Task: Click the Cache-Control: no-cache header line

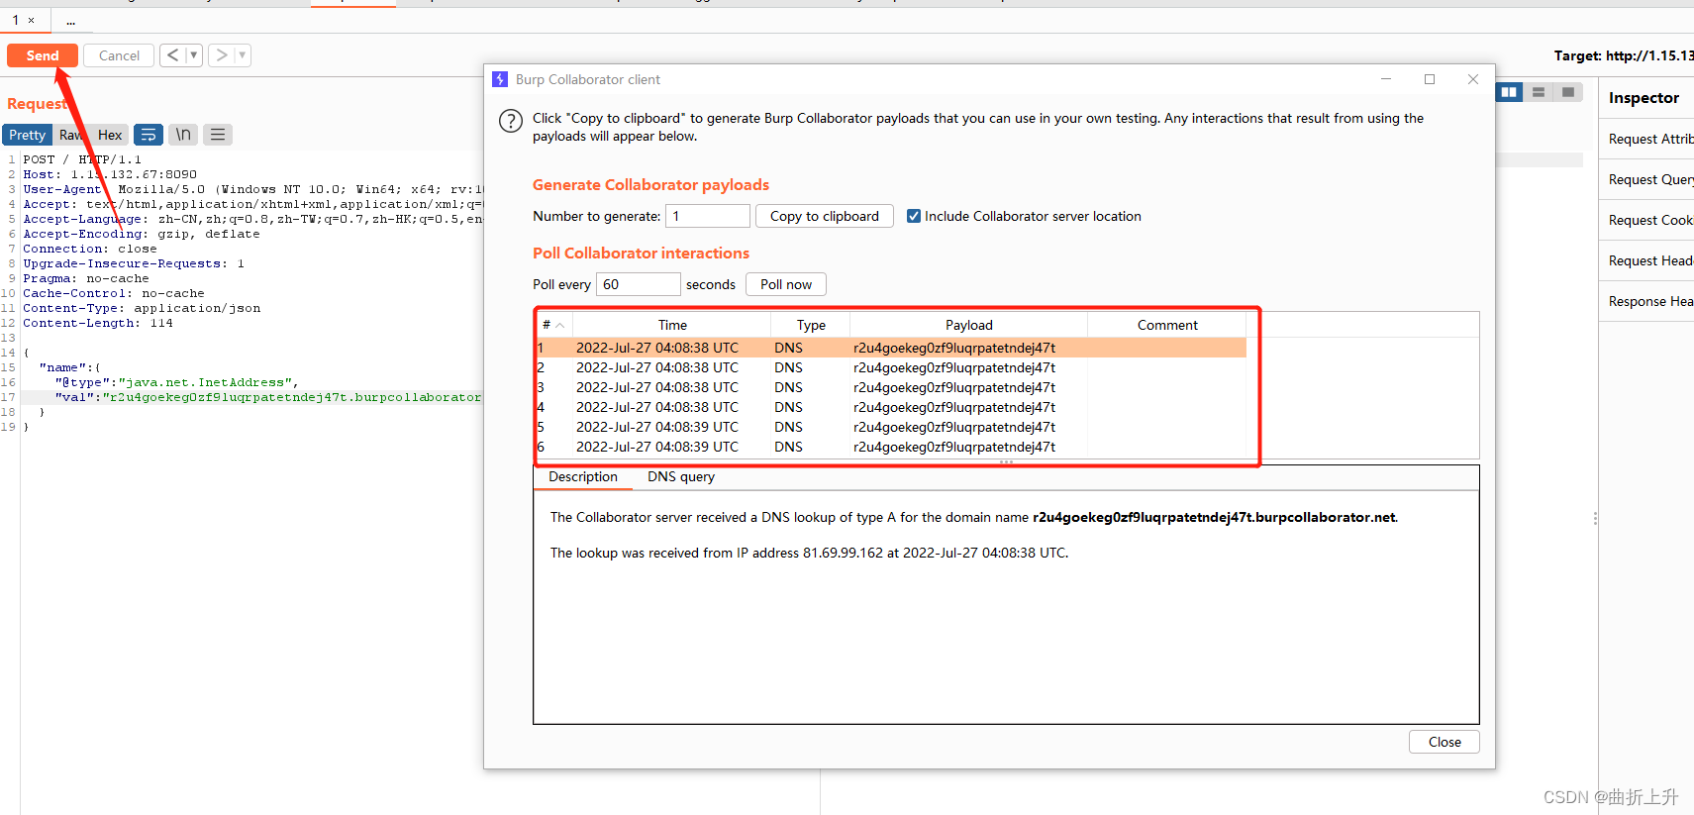Action: 114,293
